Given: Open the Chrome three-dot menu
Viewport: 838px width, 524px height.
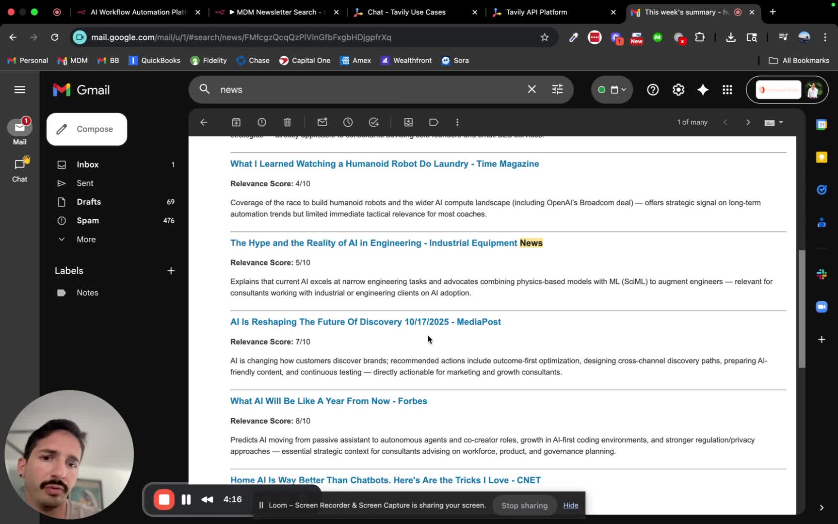Looking at the screenshot, I should pos(825,37).
